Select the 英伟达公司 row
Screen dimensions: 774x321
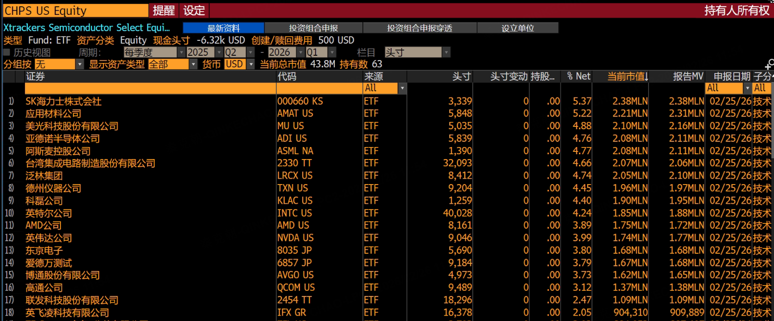coord(387,238)
